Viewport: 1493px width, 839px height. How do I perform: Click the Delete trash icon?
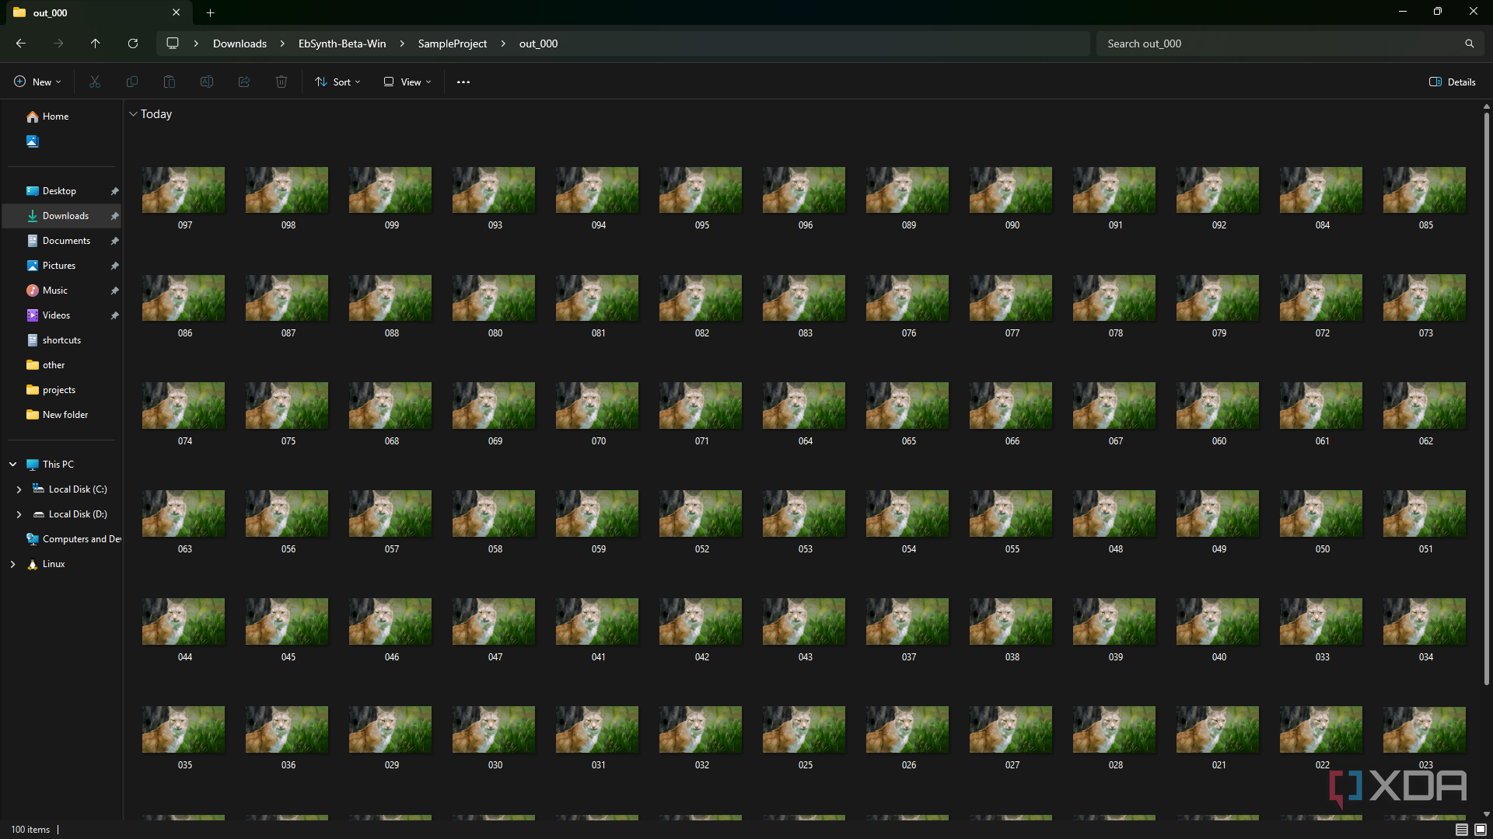point(281,82)
